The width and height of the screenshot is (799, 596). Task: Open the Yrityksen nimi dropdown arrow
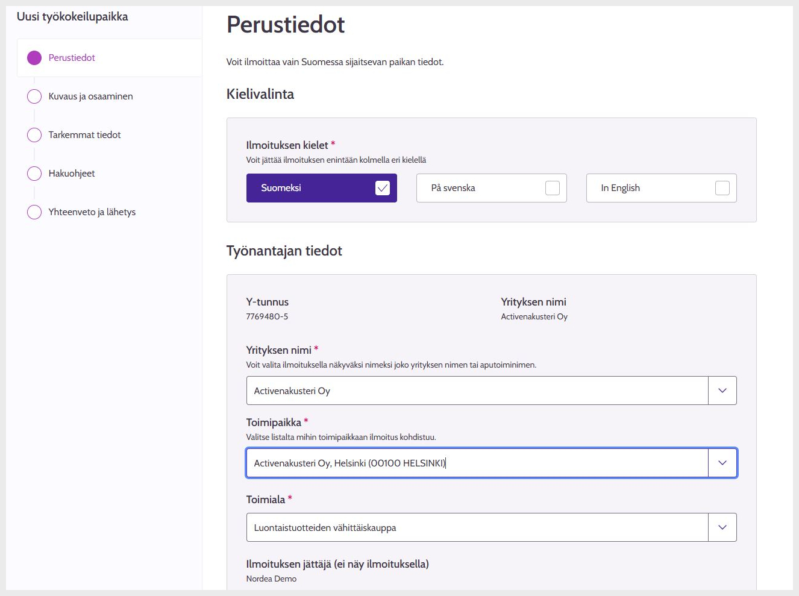pos(722,391)
